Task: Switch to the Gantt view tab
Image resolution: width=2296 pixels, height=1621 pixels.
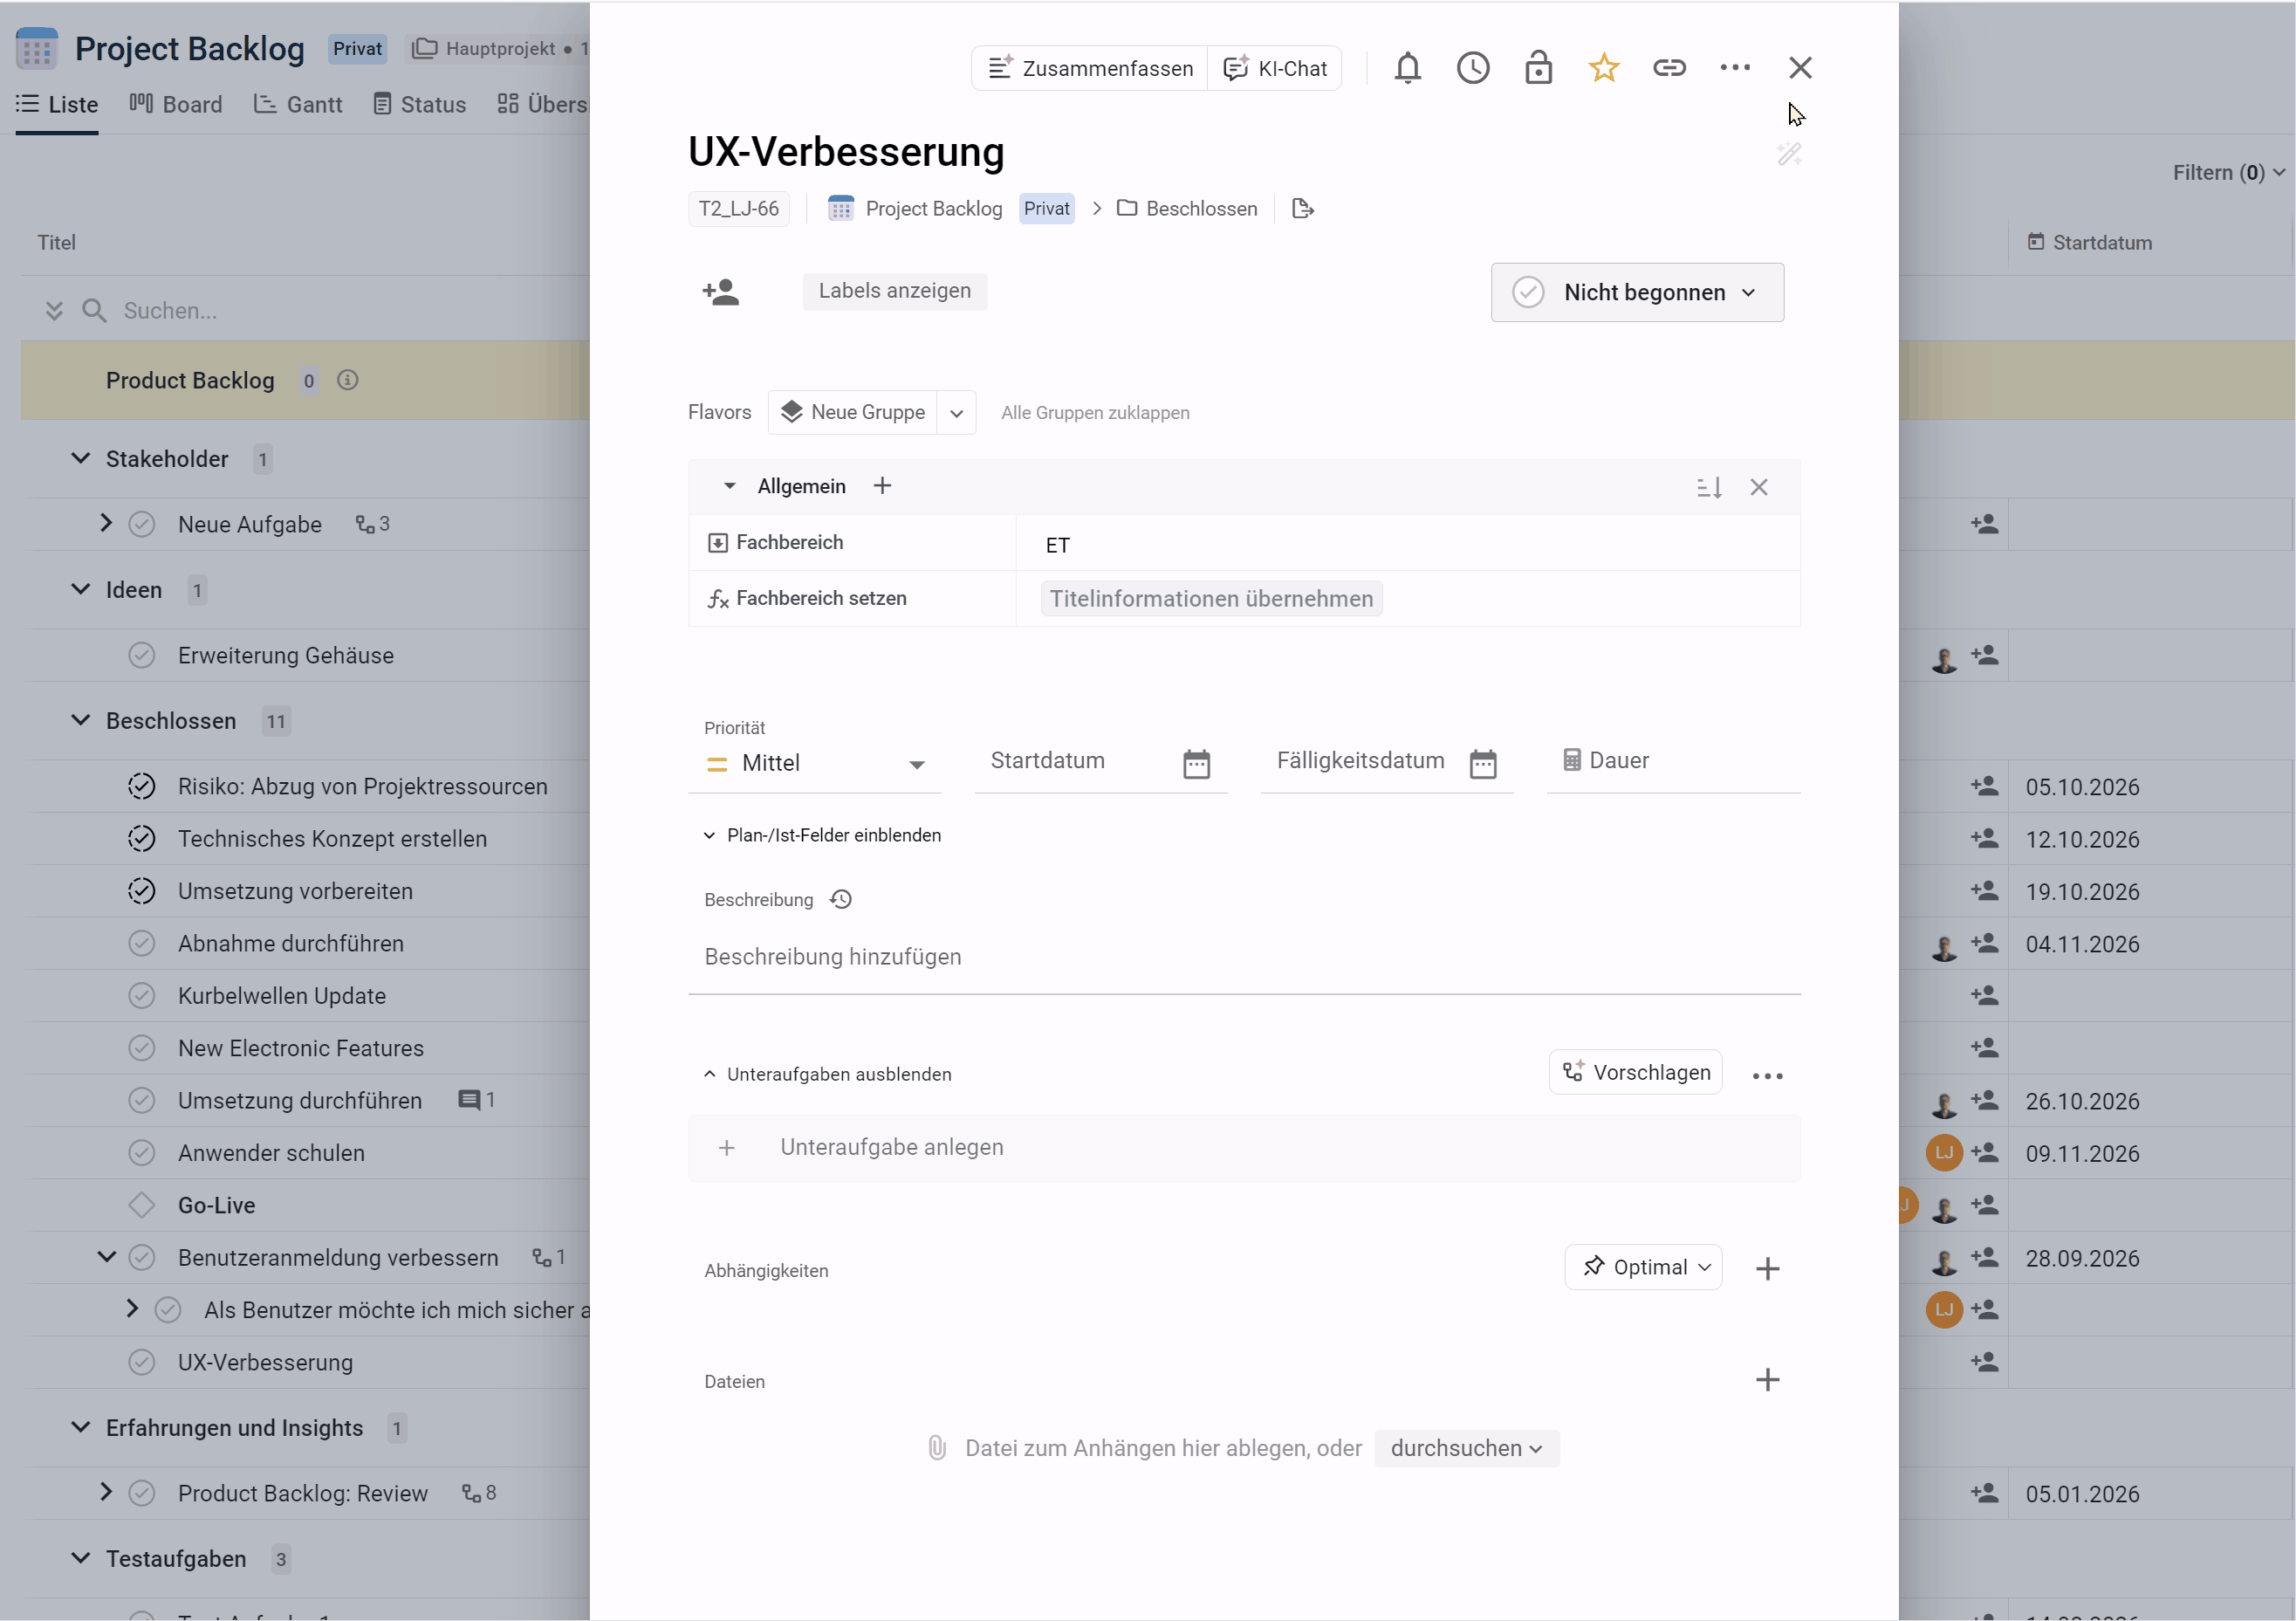Action: (298, 104)
